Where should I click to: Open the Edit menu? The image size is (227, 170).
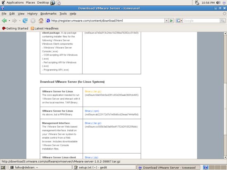pyautogui.click(x=12, y=14)
